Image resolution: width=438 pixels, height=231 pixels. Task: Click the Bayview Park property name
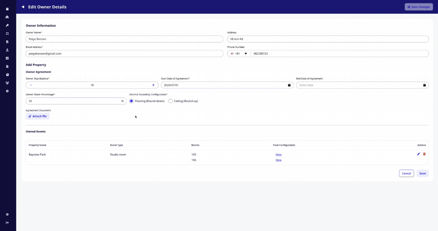pyautogui.click(x=37, y=155)
